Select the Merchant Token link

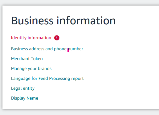coord(27,59)
